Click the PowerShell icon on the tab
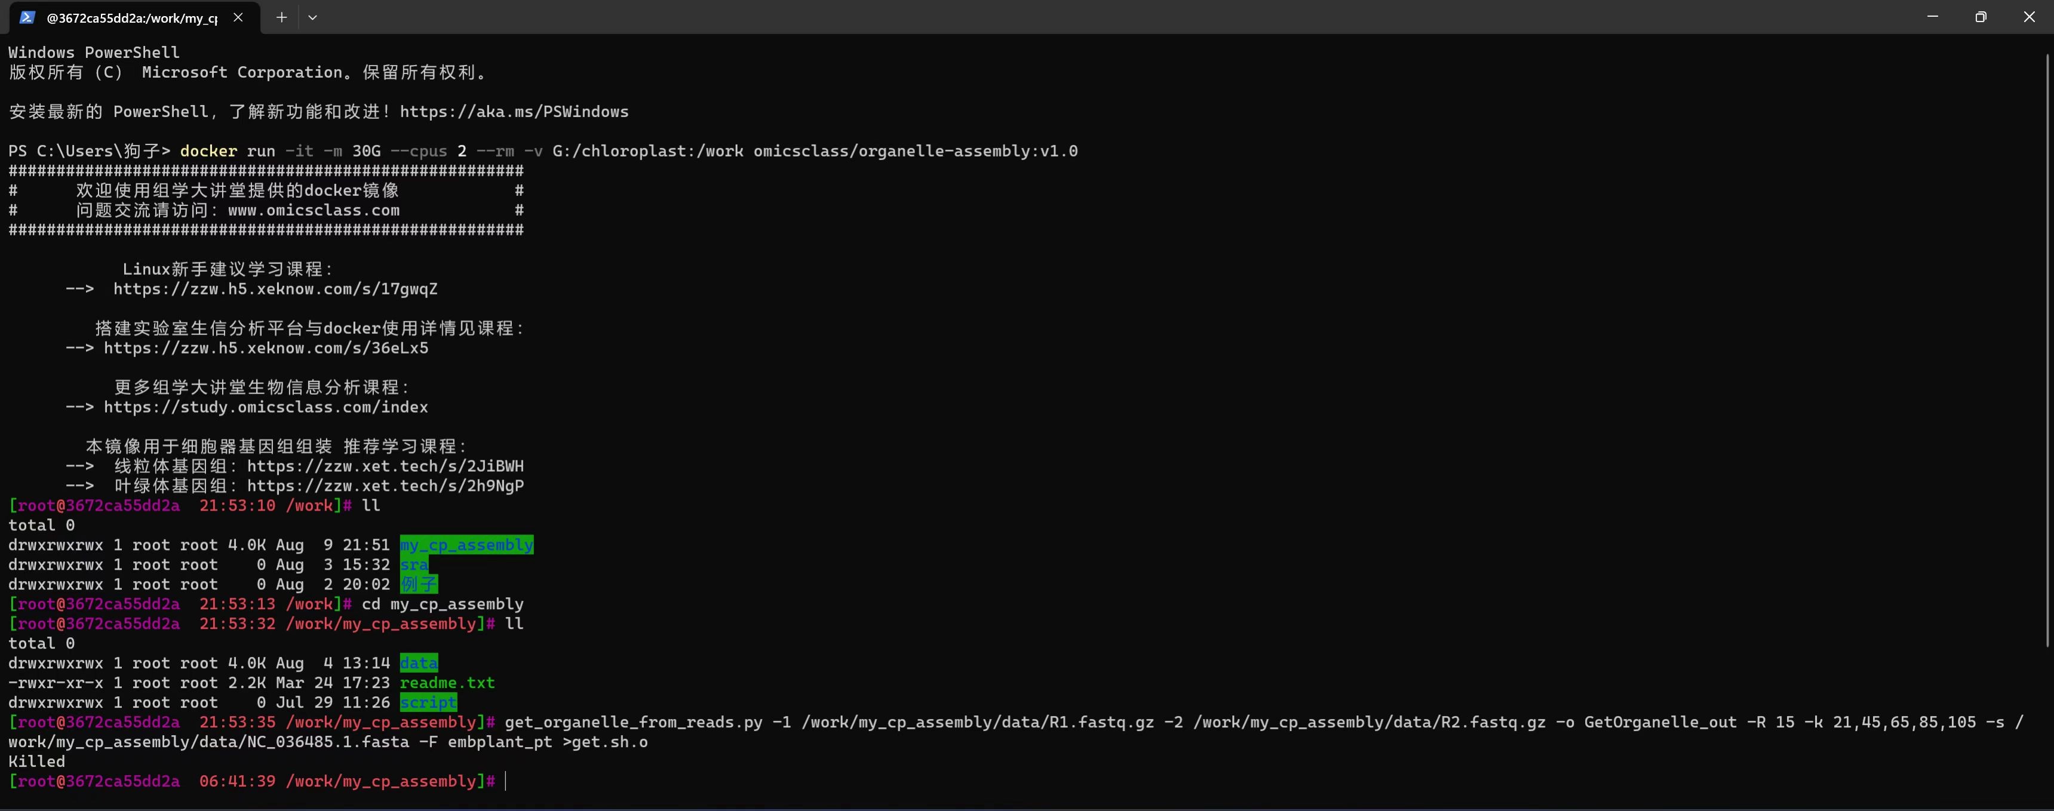Viewport: 2054px width, 811px height. pos(27,17)
